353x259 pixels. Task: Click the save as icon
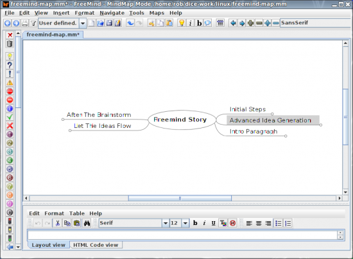117,23
